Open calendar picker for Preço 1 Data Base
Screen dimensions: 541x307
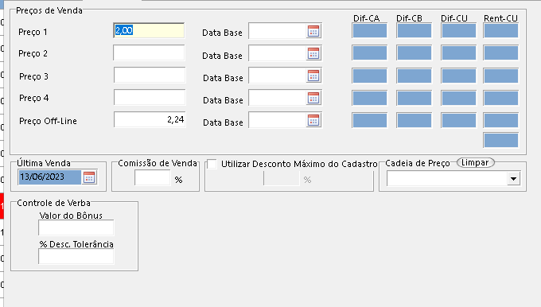313,31
